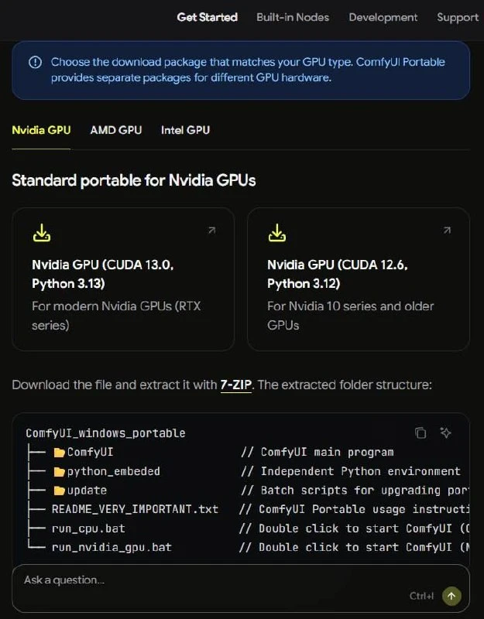Click the update folder icon
Screen dimensions: 484x619
tap(60, 491)
